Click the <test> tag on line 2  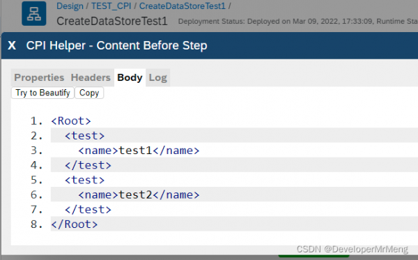[x=85, y=136]
